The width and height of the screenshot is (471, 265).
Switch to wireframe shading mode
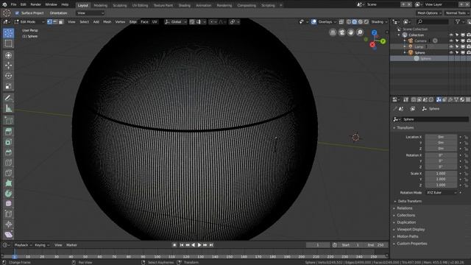(348, 22)
